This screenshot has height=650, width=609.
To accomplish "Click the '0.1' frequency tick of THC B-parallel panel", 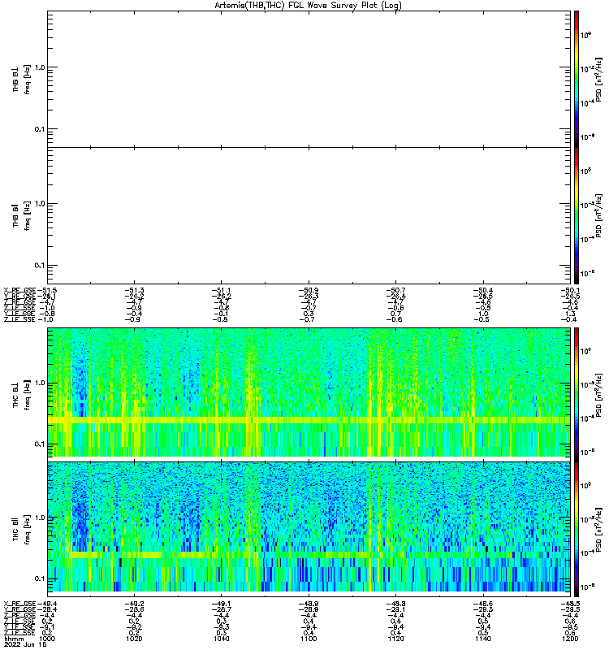I will click(40, 578).
